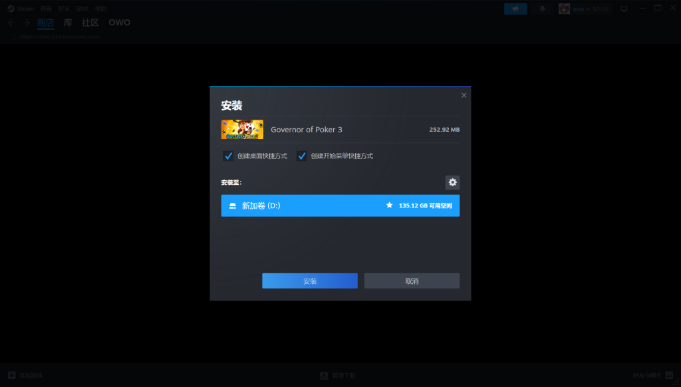Click the default drive star icon
Screen dimensions: 681x387
[x=389, y=205]
